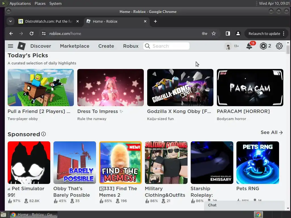
Task: Click the page vertical scrollbar
Action: (288, 49)
